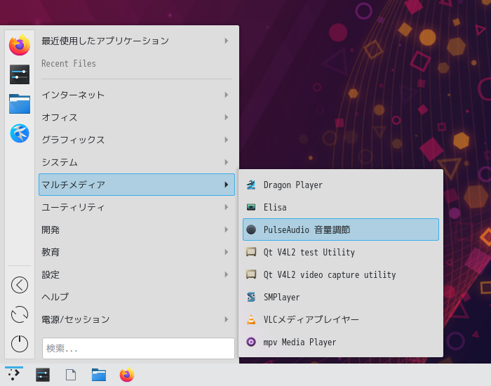Expand the 電源/セッション submenu arrow
This screenshot has height=386, width=491.
pos(227,319)
